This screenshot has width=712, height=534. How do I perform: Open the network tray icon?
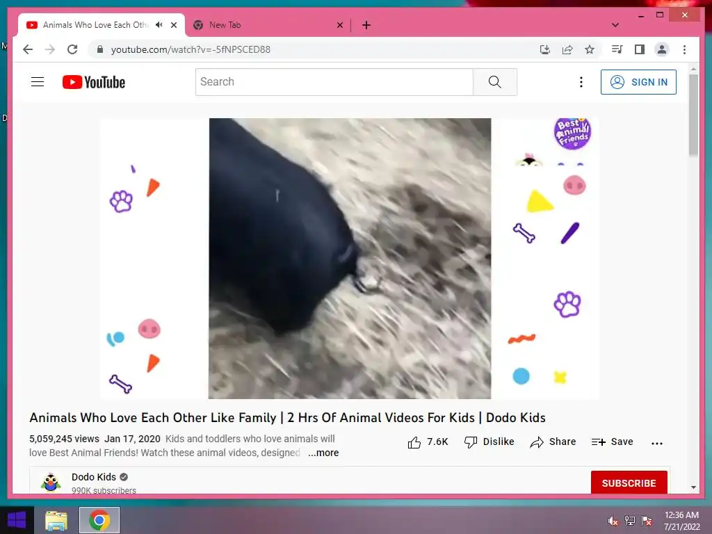pos(629,521)
